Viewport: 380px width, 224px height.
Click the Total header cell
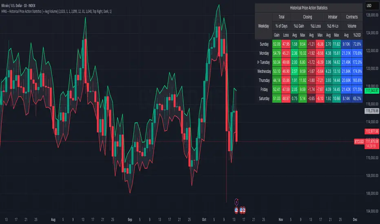point(281,17)
